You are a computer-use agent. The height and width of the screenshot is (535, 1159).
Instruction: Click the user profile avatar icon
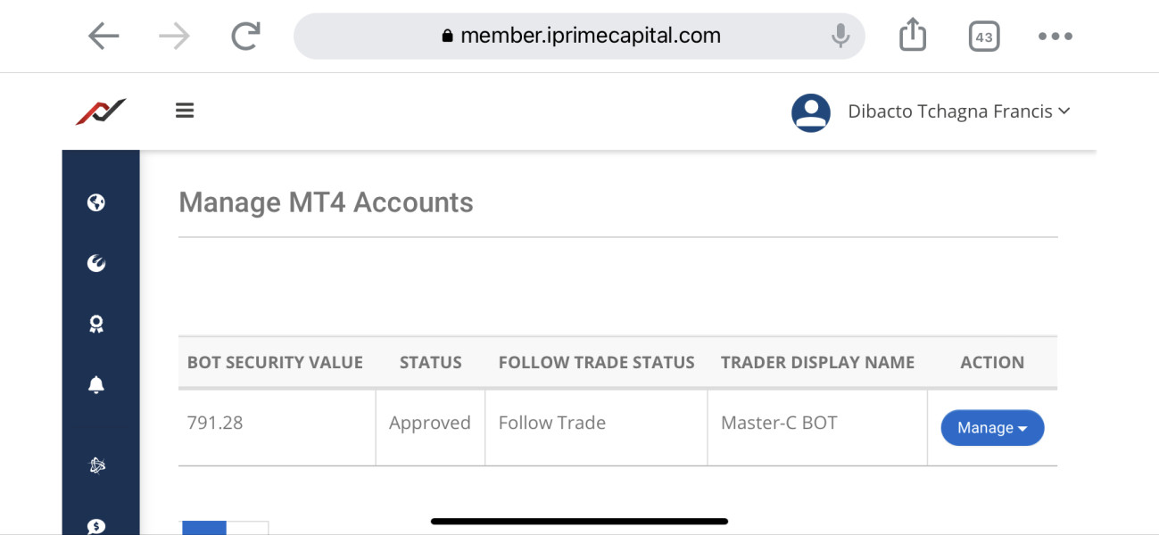coord(811,113)
